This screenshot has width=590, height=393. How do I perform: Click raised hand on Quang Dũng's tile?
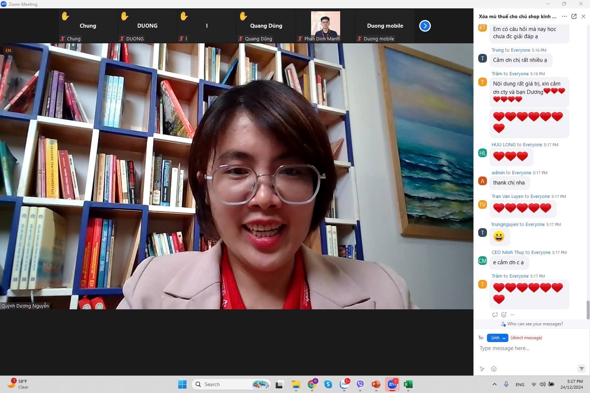click(x=243, y=16)
